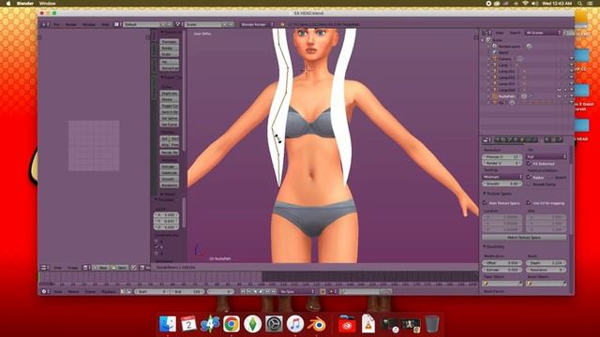This screenshot has width=600, height=337.
Task: Click the Subdivide button in tool shelf
Action: point(169,172)
